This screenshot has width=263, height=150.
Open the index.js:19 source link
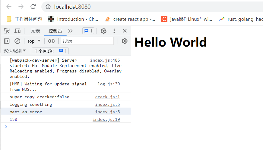click(x=106, y=119)
